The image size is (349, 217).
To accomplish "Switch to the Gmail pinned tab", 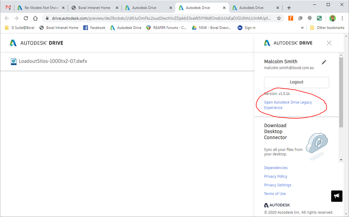I will click(8, 8).
